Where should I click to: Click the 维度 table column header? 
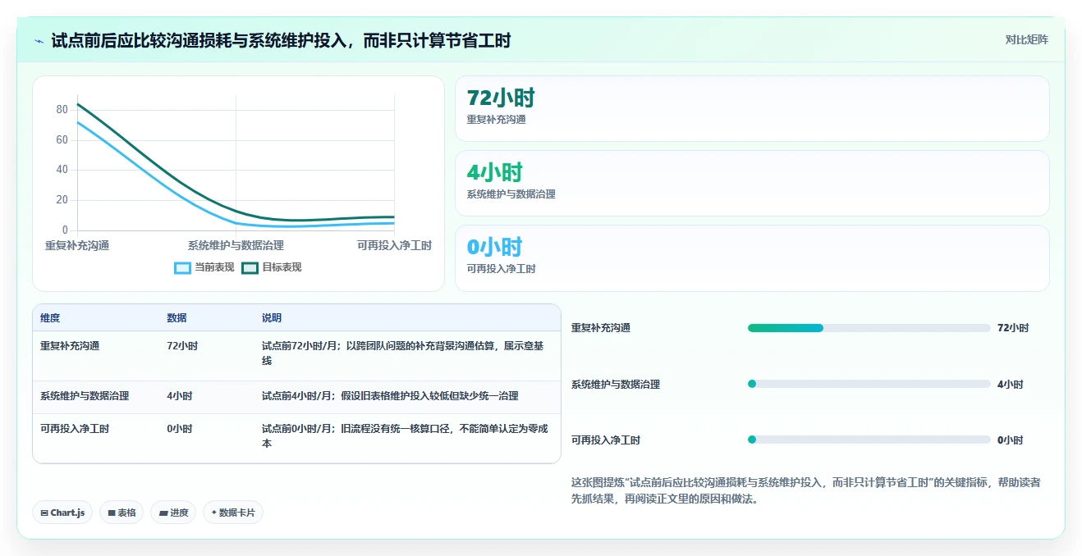pyautogui.click(x=50, y=318)
